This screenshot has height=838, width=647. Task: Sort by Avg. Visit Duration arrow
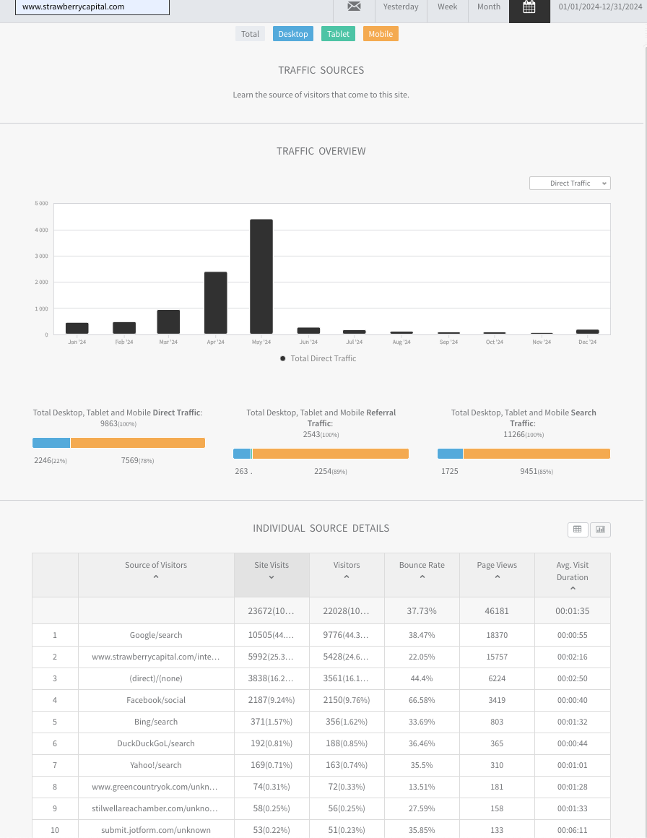(573, 589)
